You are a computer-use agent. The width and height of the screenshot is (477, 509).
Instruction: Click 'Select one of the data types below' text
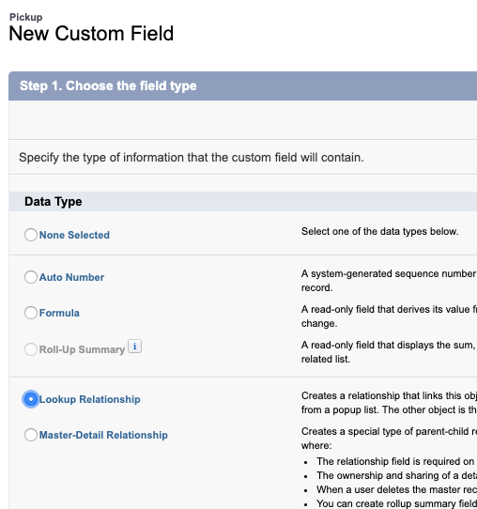(x=379, y=231)
